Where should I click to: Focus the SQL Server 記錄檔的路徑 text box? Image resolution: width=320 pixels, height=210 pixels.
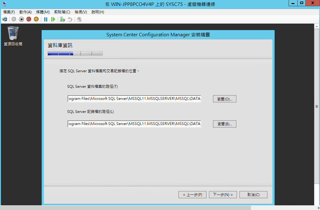click(134, 124)
